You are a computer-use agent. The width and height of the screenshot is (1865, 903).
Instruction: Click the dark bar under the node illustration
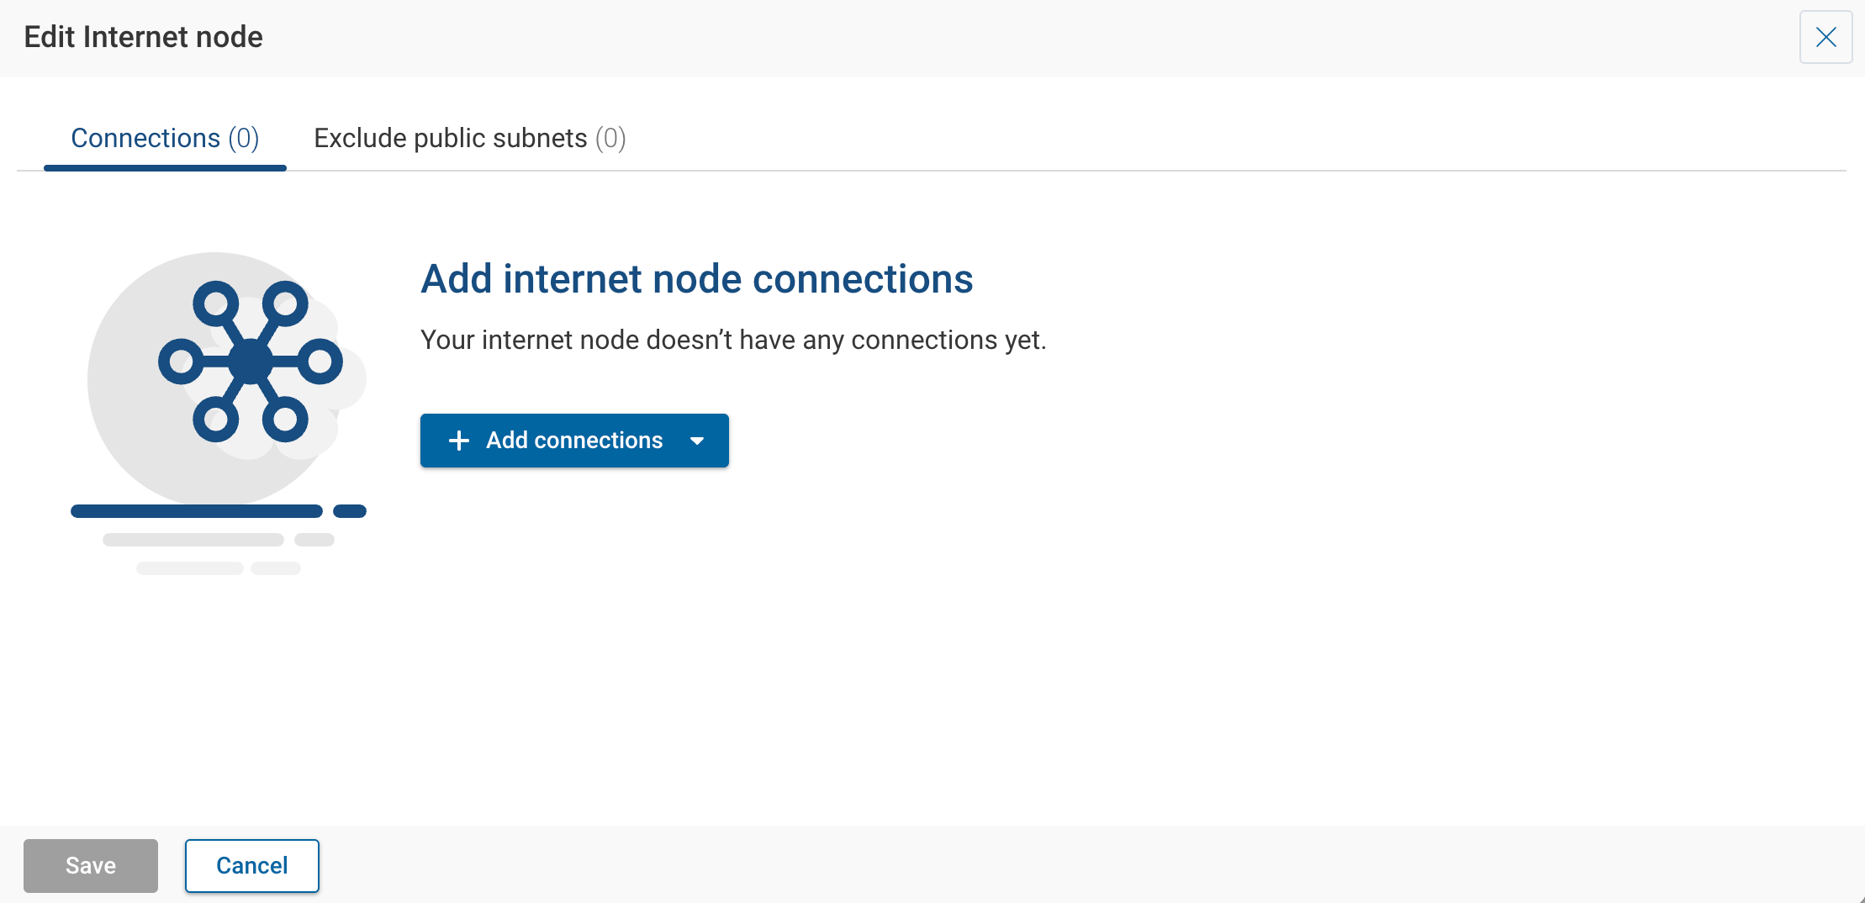[197, 510]
